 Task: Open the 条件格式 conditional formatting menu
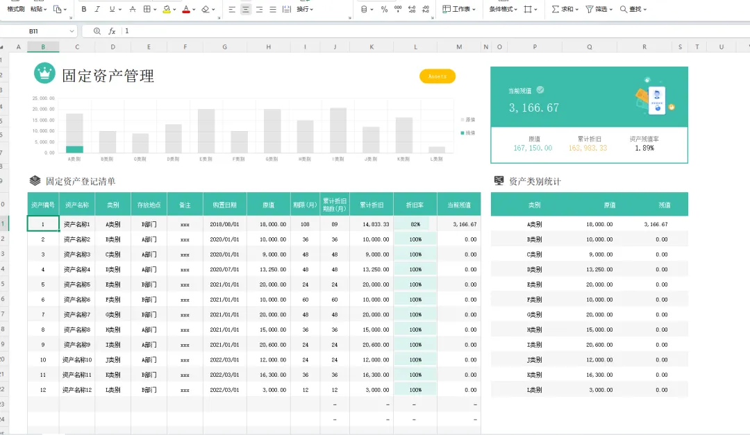tap(503, 9)
